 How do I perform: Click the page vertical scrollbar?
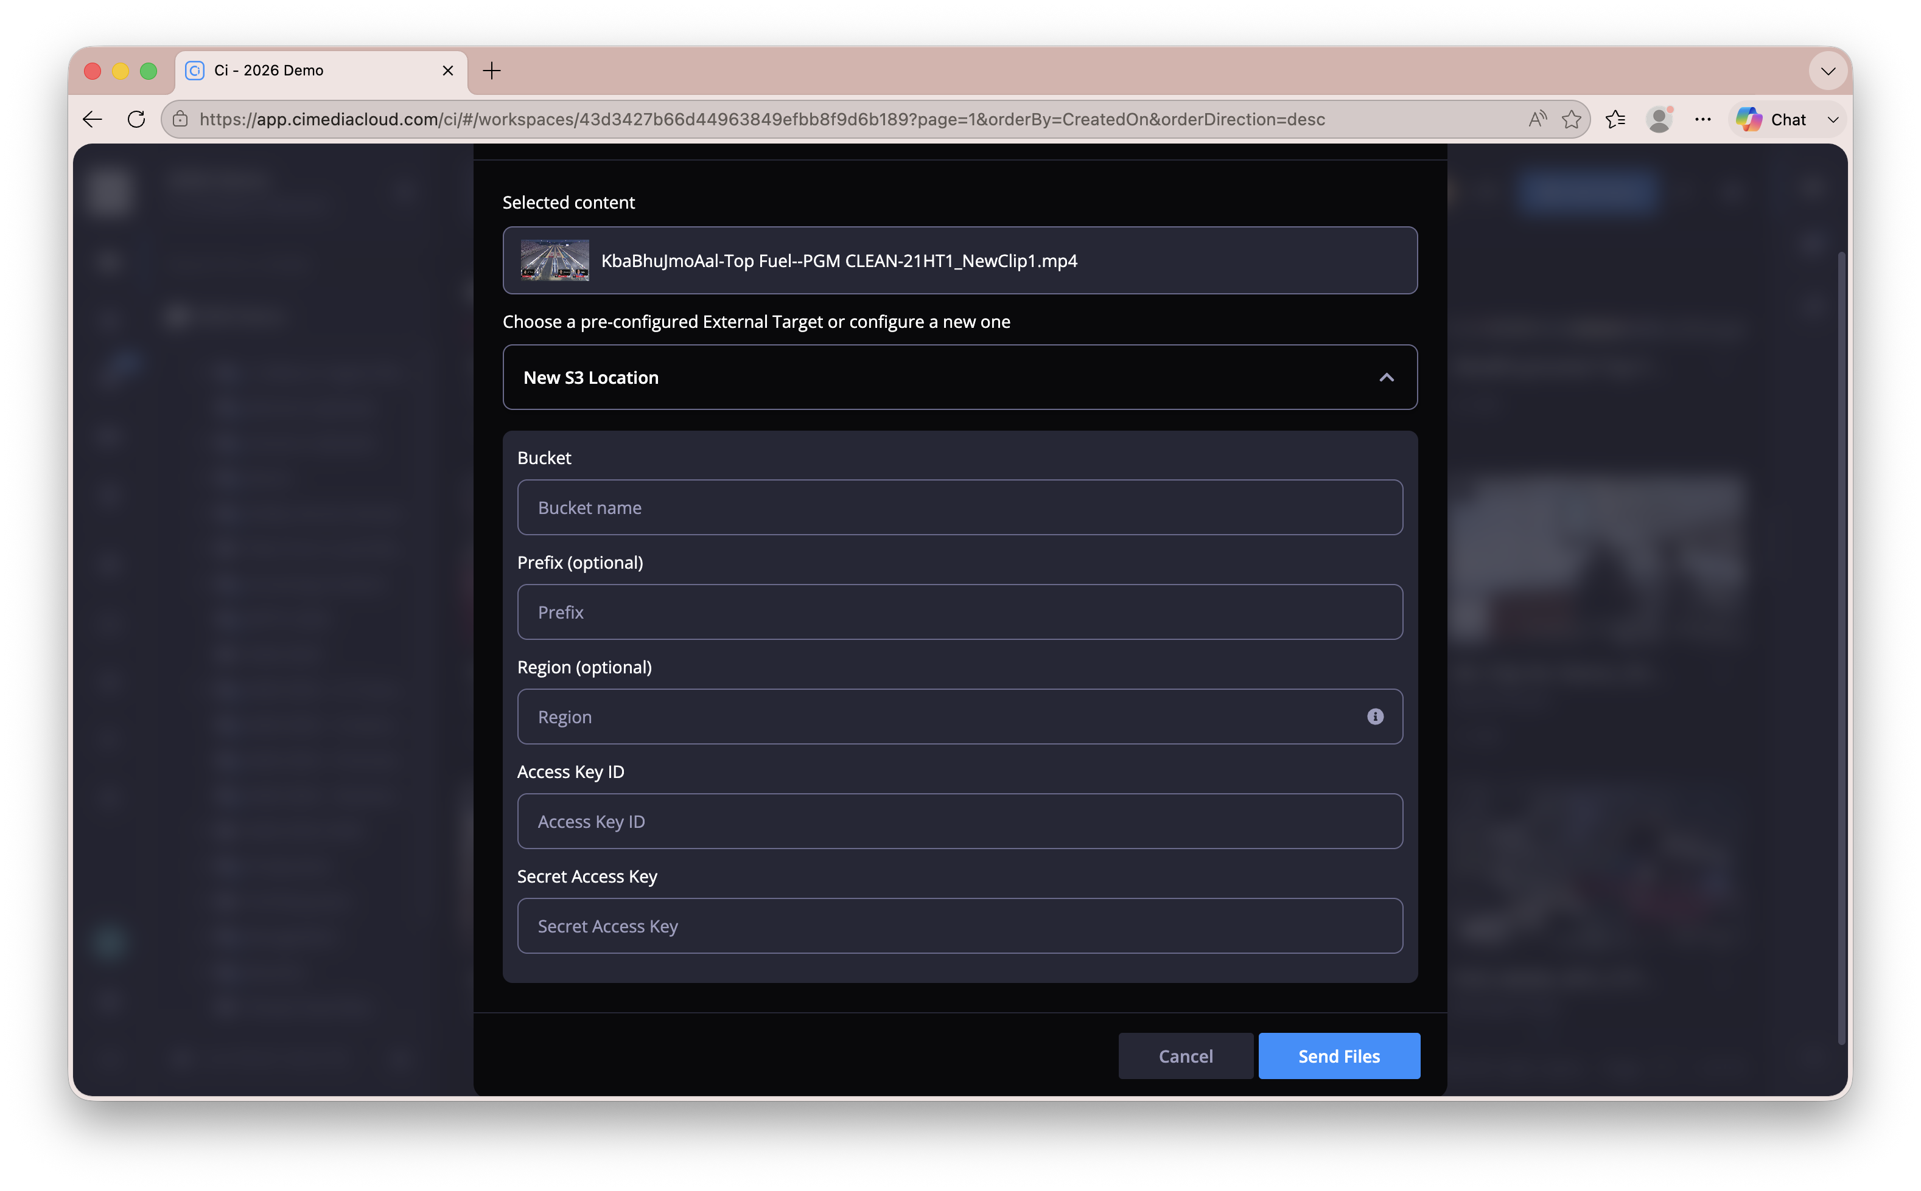pyautogui.click(x=1841, y=648)
